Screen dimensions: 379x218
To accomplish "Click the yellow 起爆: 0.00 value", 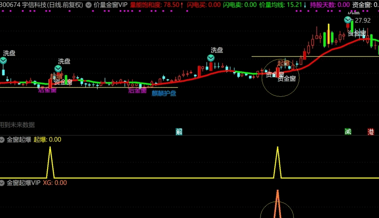I will [x=47, y=140].
